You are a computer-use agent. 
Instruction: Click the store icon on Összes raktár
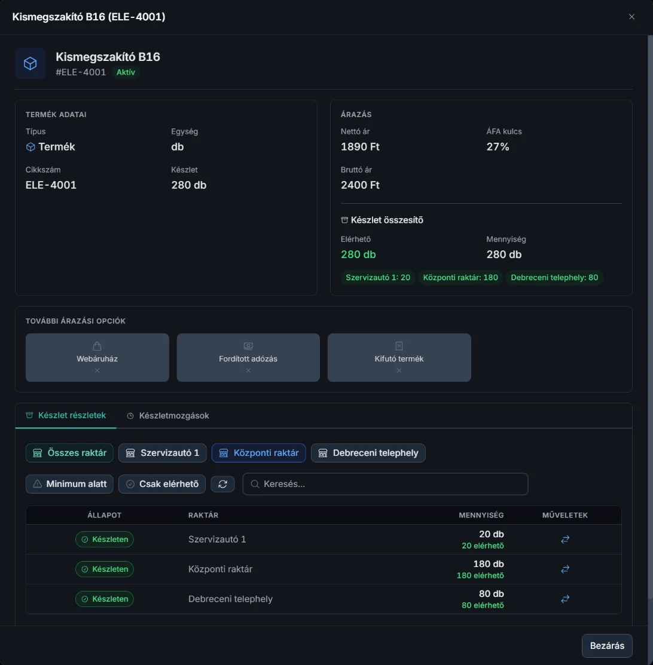click(x=37, y=453)
